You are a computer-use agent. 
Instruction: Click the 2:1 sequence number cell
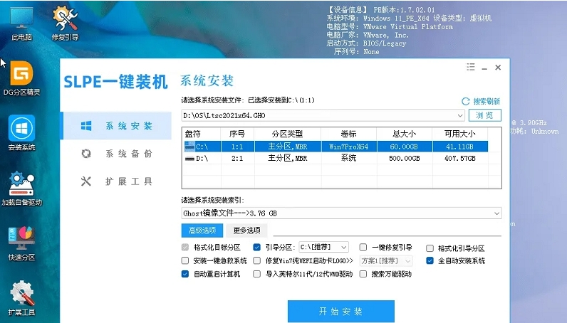point(237,158)
